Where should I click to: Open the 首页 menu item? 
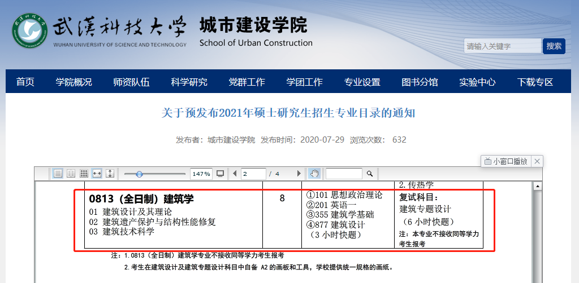pyautogui.click(x=25, y=82)
